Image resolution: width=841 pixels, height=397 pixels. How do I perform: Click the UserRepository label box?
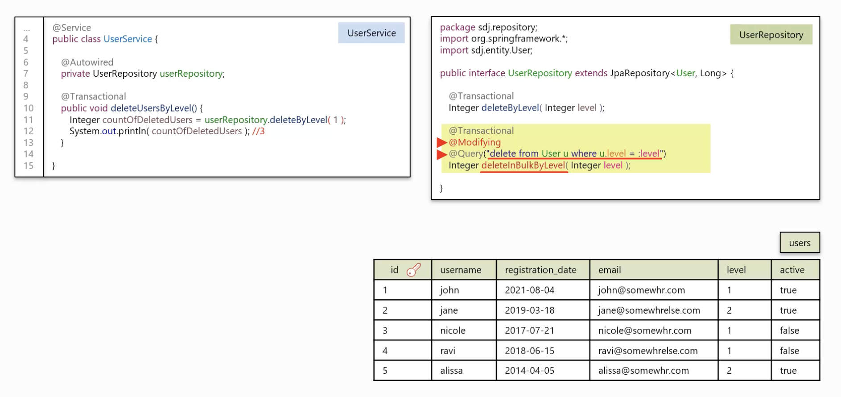[771, 35]
